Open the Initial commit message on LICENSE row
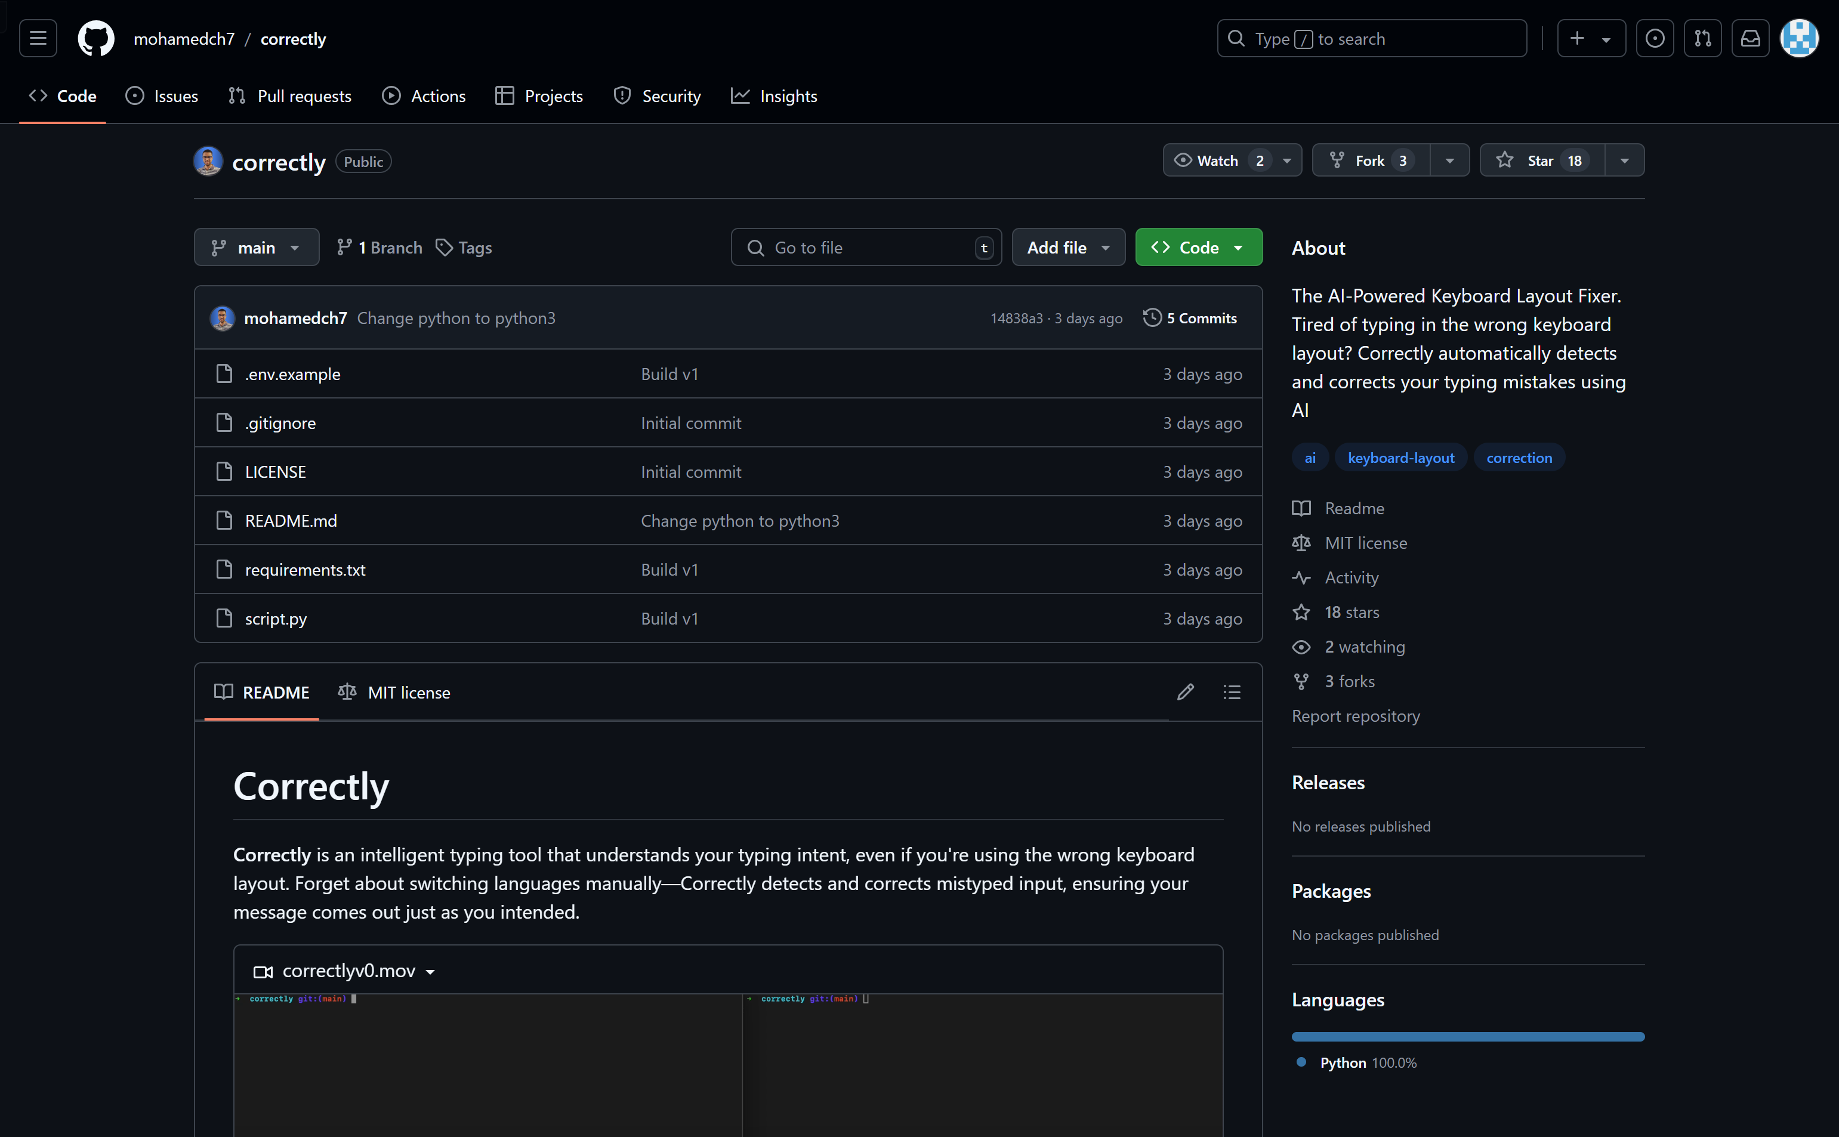1839x1137 pixels. pos(690,471)
